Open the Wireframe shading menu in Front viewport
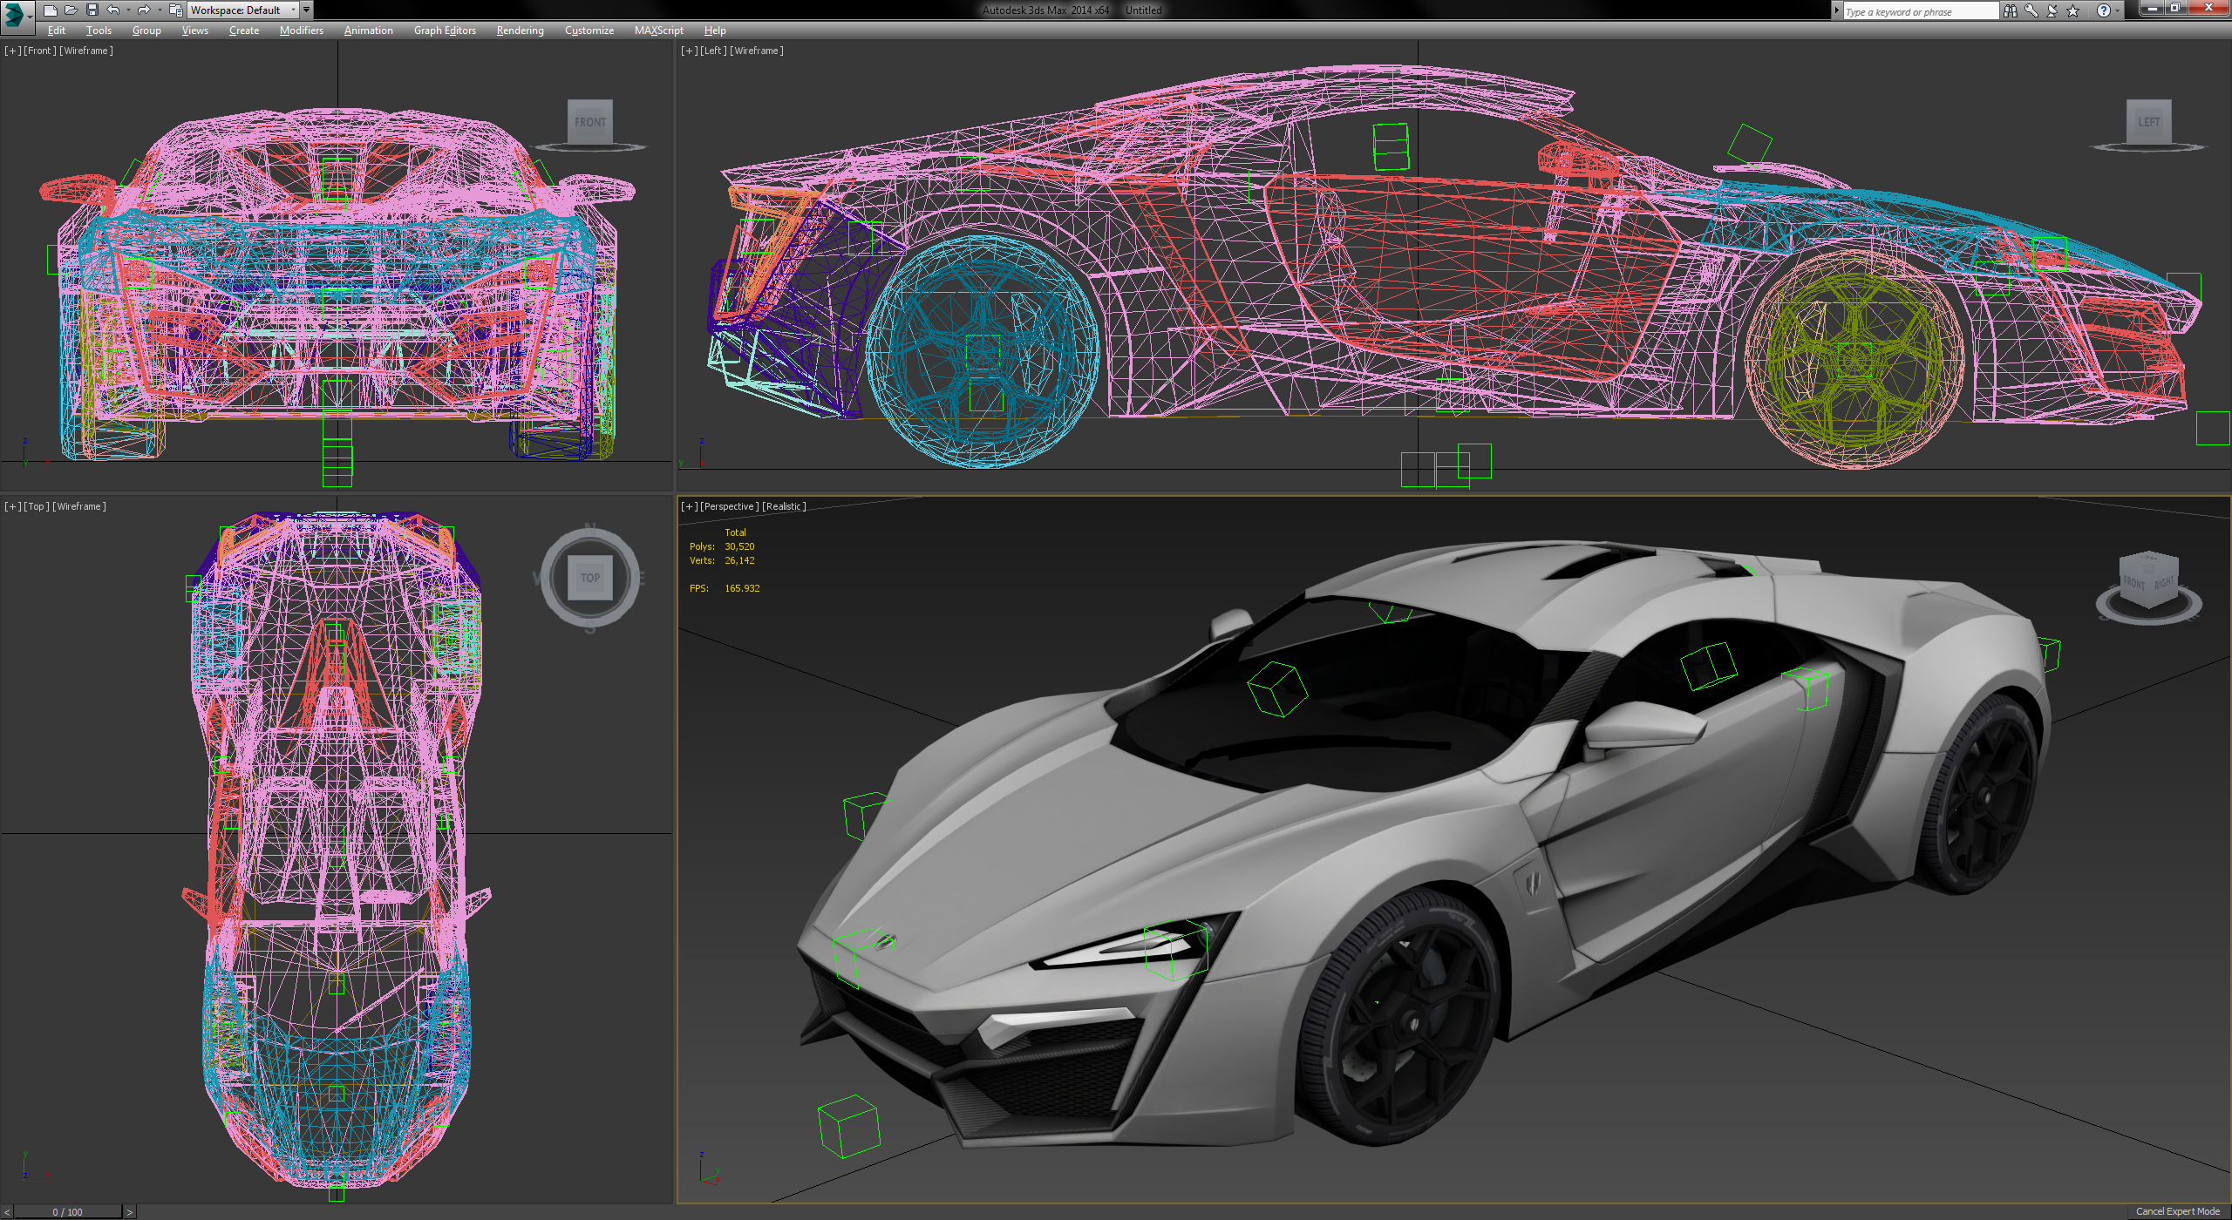The width and height of the screenshot is (2232, 1220). click(85, 50)
